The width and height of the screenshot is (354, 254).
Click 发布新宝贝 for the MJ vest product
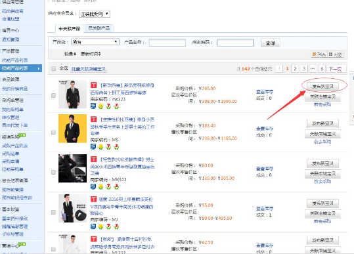[x=322, y=203]
